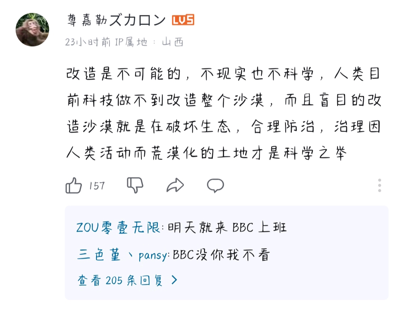Click the 山西 location text
This screenshot has width=402, height=317.
point(173,42)
